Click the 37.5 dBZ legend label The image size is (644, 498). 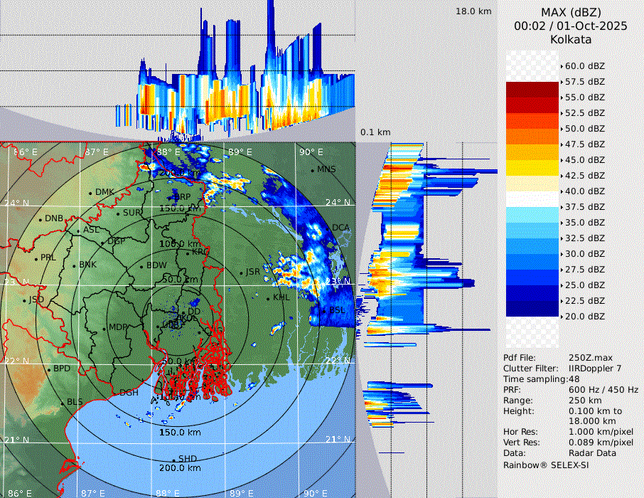pyautogui.click(x=585, y=207)
